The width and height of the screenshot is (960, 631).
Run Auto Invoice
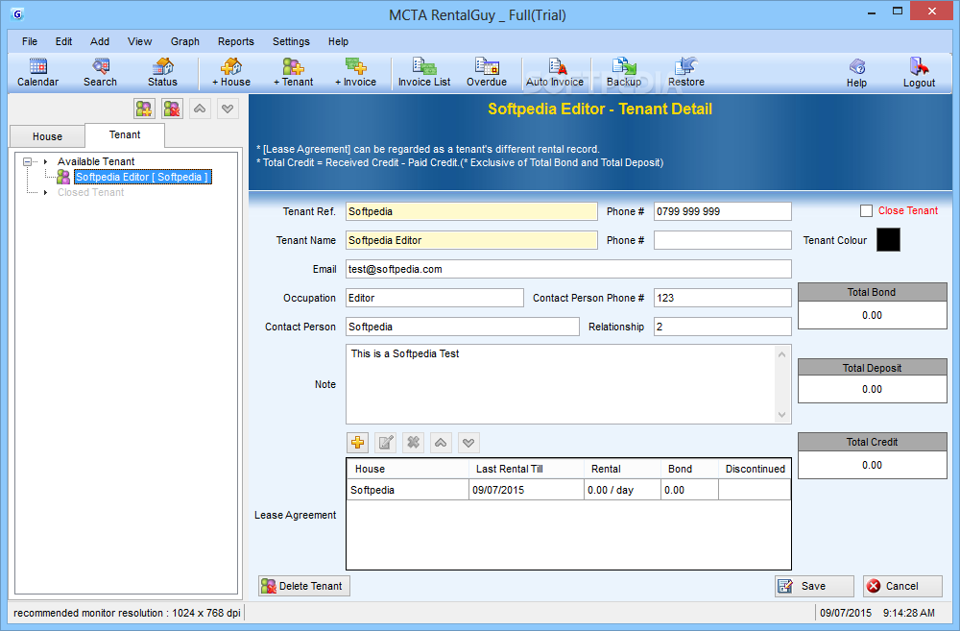click(x=555, y=72)
